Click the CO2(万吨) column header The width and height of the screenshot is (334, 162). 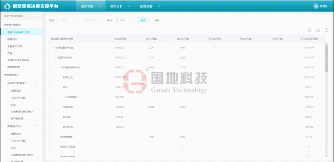pos(120,39)
